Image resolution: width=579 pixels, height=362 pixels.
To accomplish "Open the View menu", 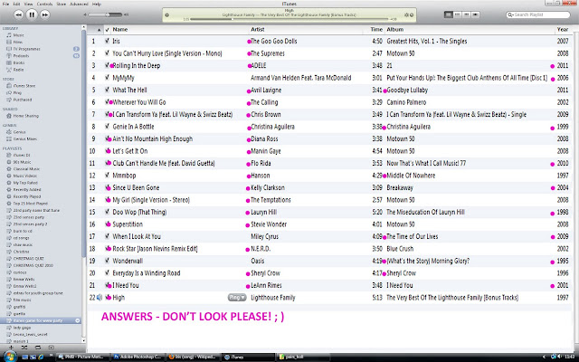I will click(28, 4).
